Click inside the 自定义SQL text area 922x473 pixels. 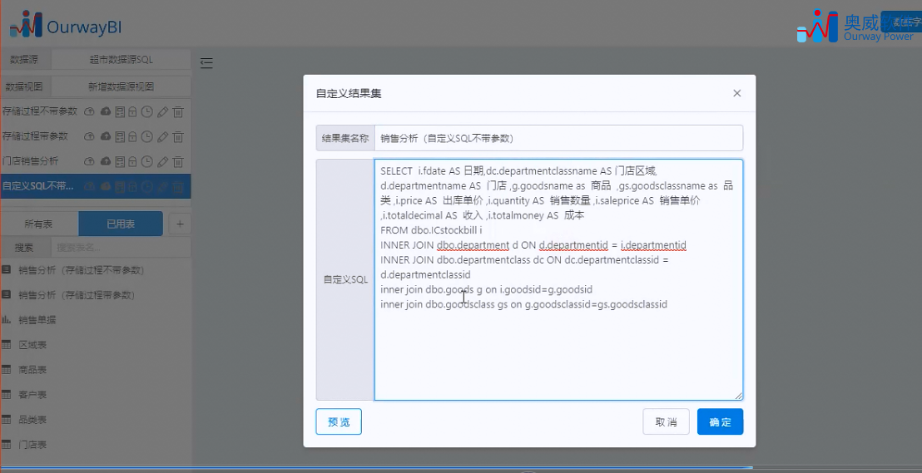pyautogui.click(x=558, y=279)
